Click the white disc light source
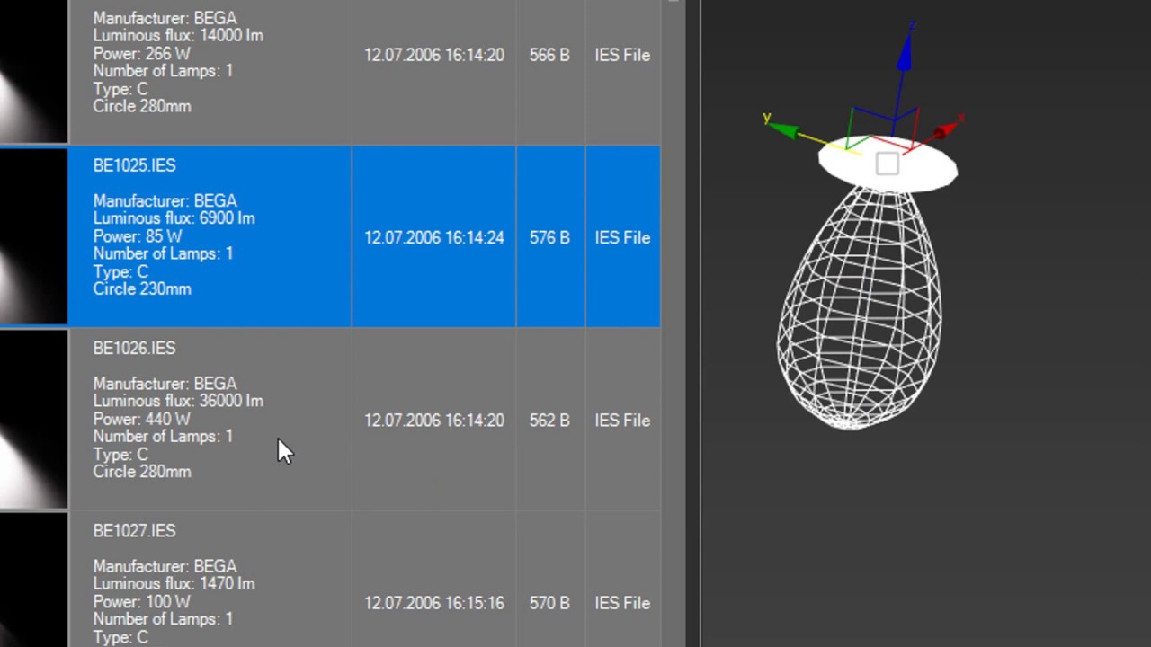This screenshot has height=647, width=1151. pyautogui.click(x=888, y=164)
